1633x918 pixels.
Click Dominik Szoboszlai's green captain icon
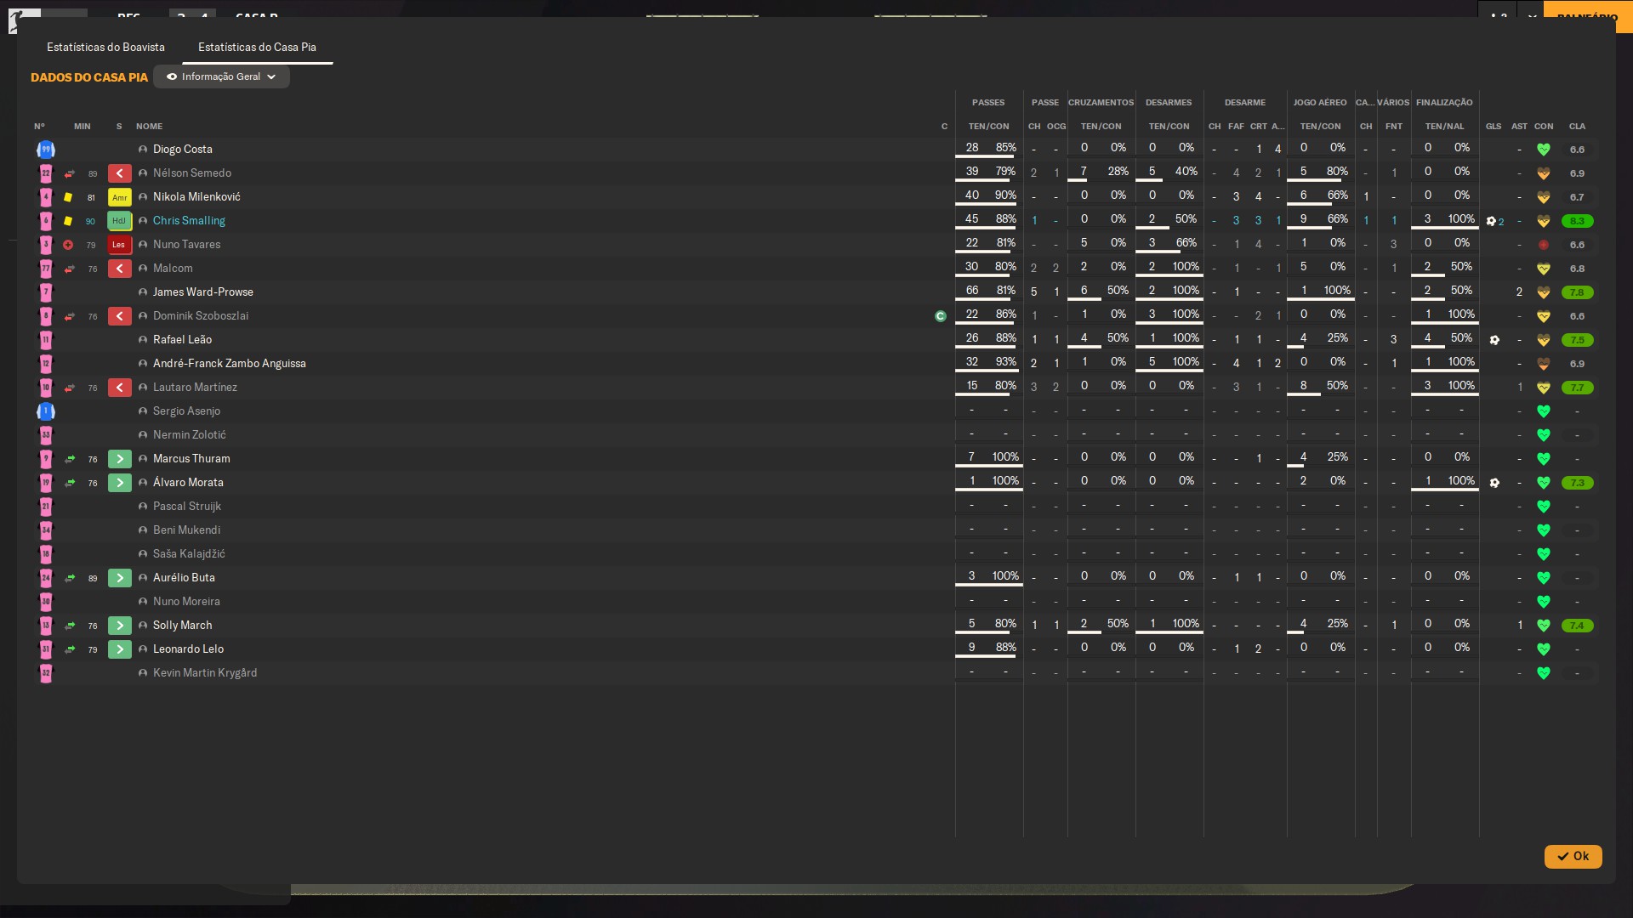click(x=941, y=316)
